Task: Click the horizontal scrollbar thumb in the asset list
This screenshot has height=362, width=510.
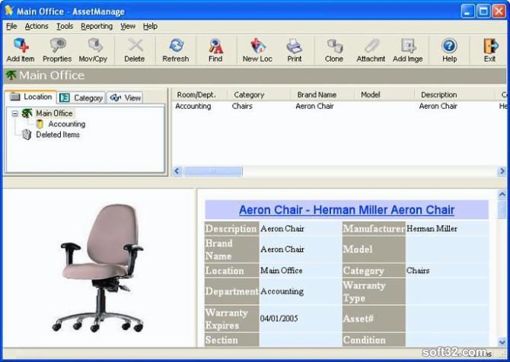Action: (212, 171)
